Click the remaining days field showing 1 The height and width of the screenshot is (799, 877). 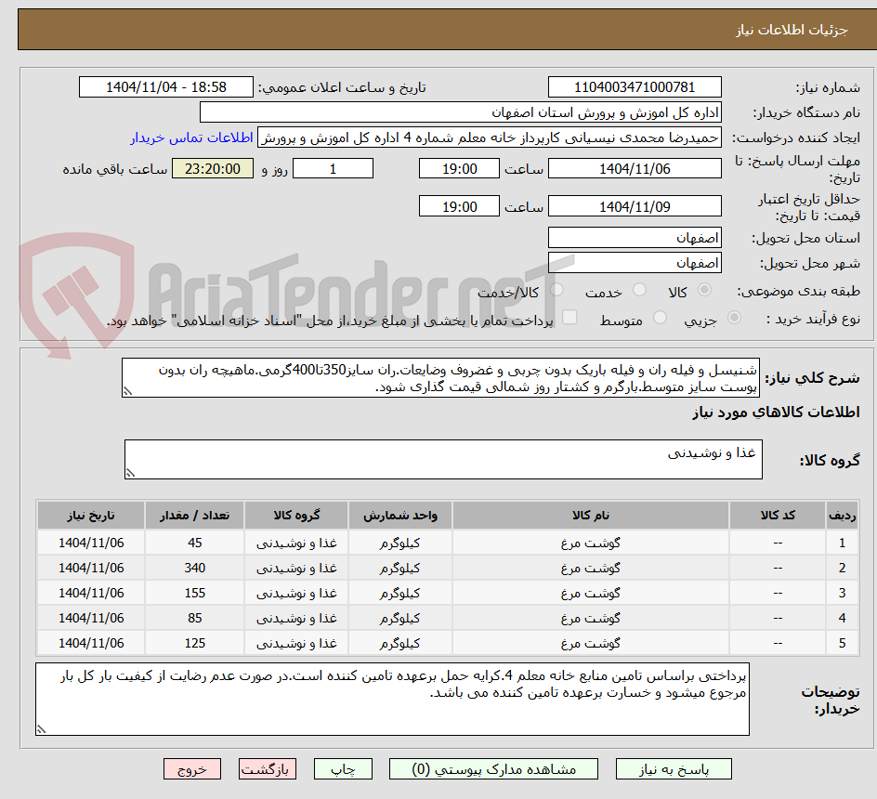point(333,168)
